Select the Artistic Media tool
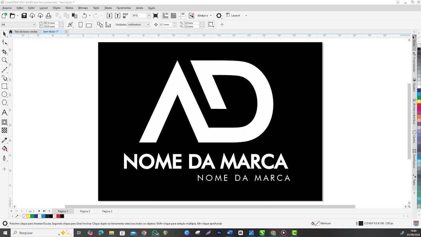The width and height of the screenshot is (421, 237). click(4, 78)
